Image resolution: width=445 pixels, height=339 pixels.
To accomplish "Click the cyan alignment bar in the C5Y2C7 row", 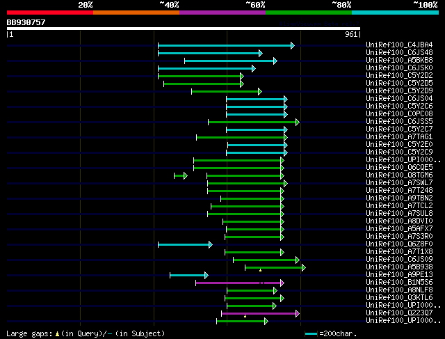I will [255, 130].
